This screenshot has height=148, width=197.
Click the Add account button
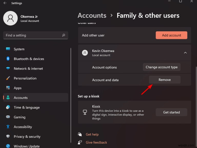coord(171,35)
